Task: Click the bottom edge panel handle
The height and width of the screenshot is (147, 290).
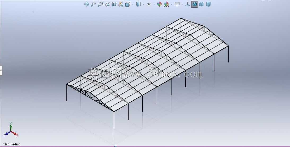Action: 115,146
